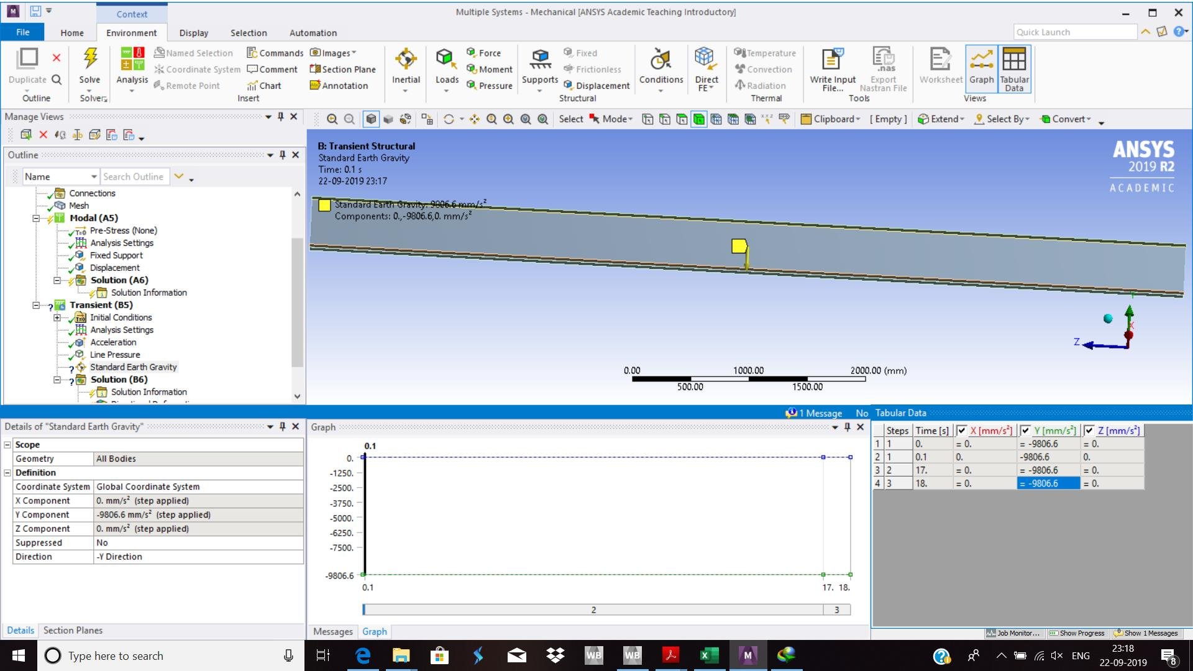Toggle the shaded exterior and edges cube button
This screenshot has height=671, width=1193.
[x=371, y=119]
